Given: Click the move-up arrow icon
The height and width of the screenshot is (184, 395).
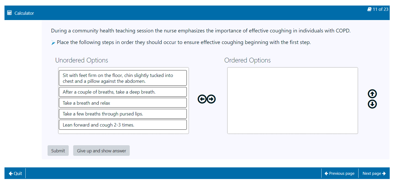Looking at the screenshot, I should [372, 94].
